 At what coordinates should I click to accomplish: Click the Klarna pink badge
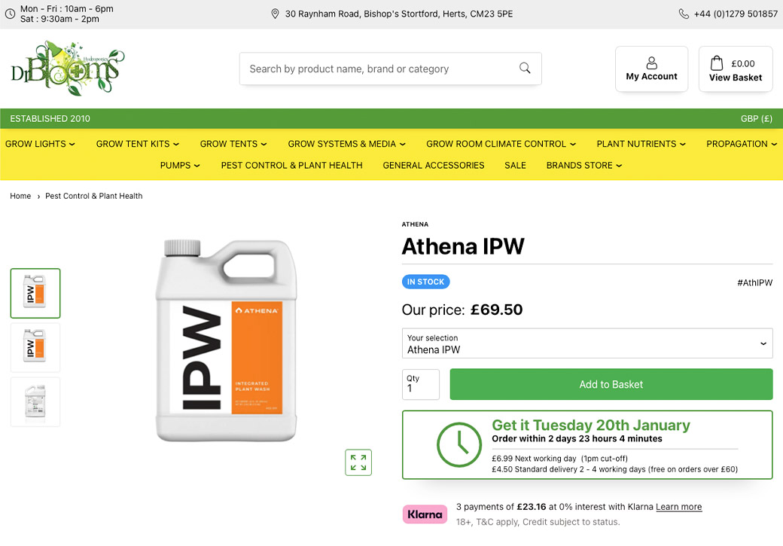pos(425,514)
